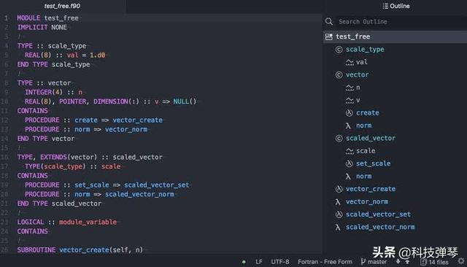Screen dimensions: 467x267
Task: Click the class icon beside scale_type
Action: pos(339,50)
